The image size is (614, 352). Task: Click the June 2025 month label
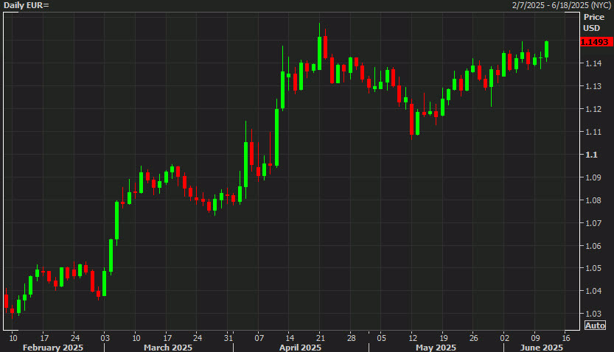542,348
